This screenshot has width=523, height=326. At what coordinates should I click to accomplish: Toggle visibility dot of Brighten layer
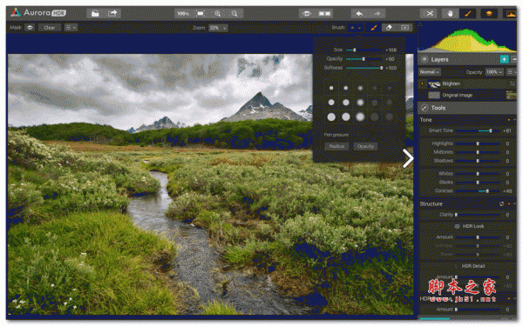(x=423, y=83)
